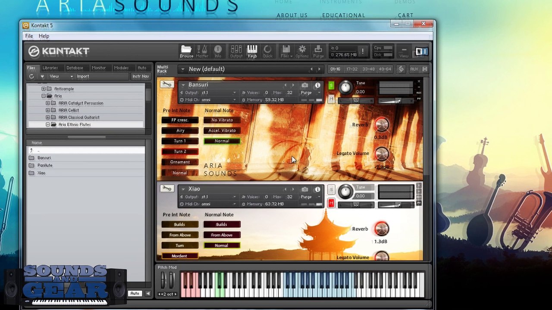Expand the Antisample folder
552x310 pixels.
(44, 89)
